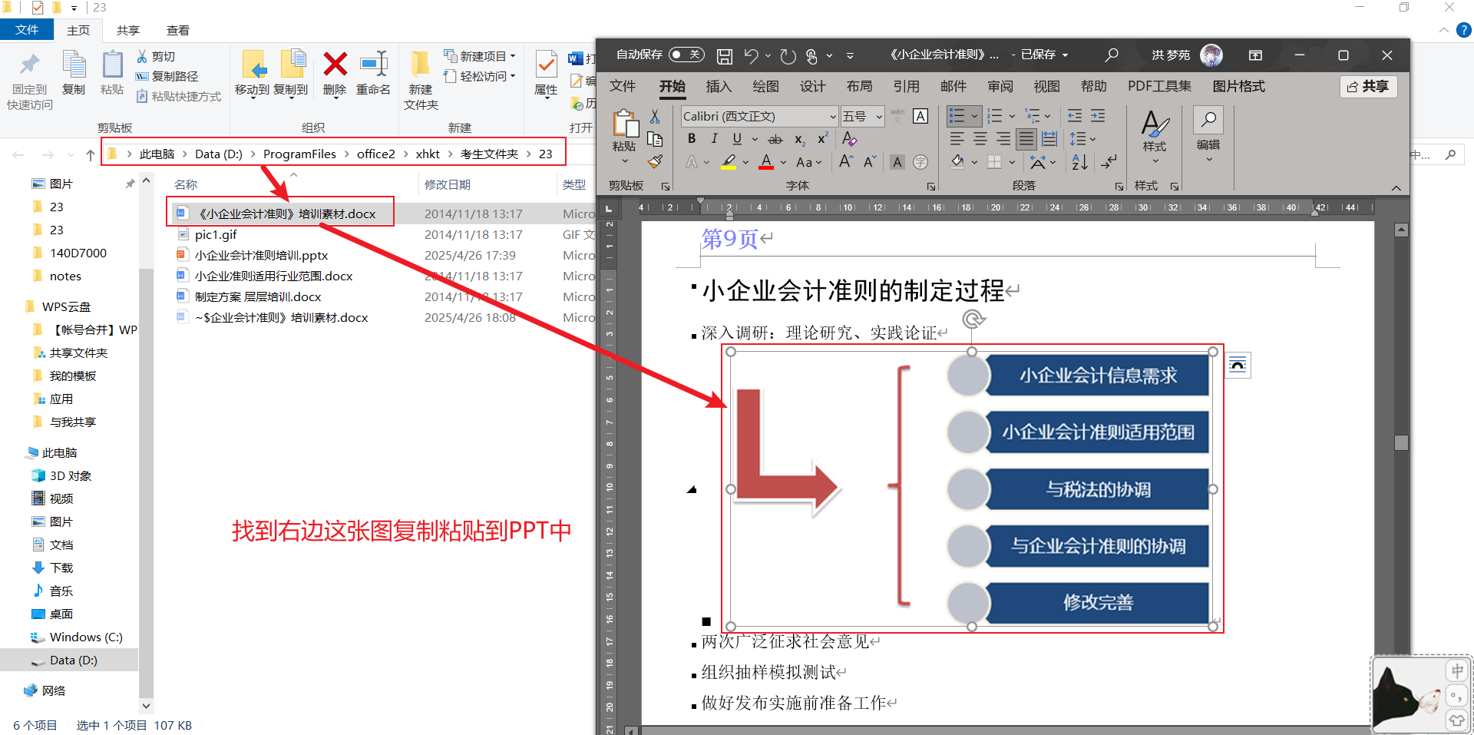Click the Undo arrow in Word title bar
This screenshot has height=735, width=1474.
(x=751, y=55)
